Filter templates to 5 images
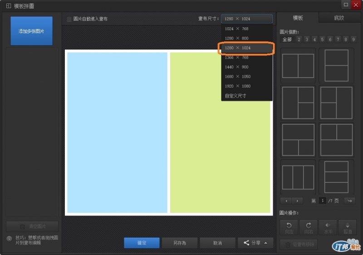Viewport: 363px width, 255px height. coord(322,39)
